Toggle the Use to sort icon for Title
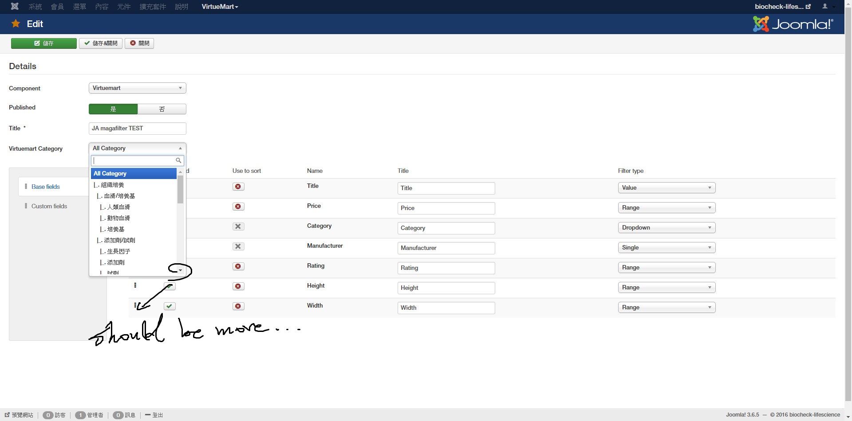Image resolution: width=852 pixels, height=421 pixels. (x=238, y=187)
